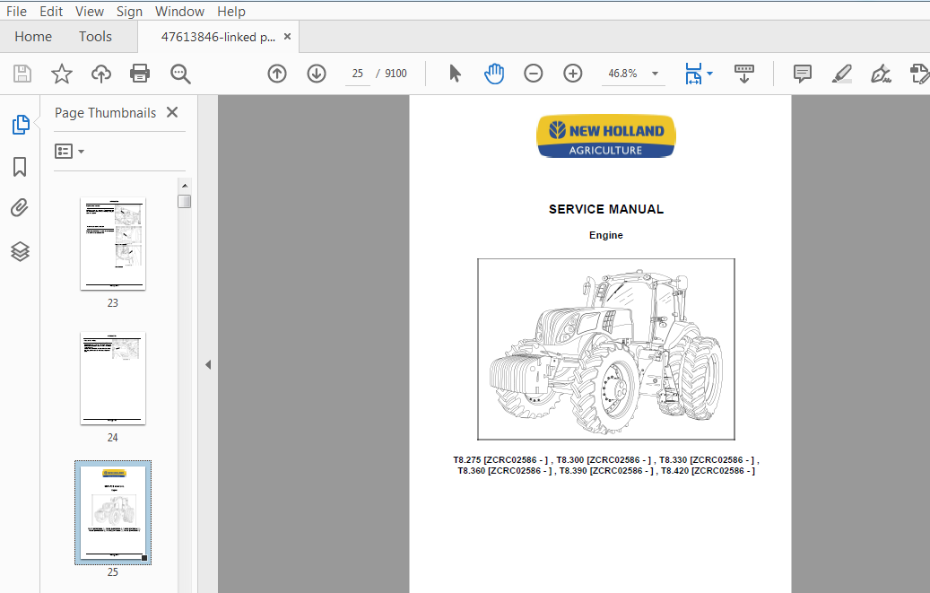
Task: Click the Save file icon
Action: click(x=22, y=74)
